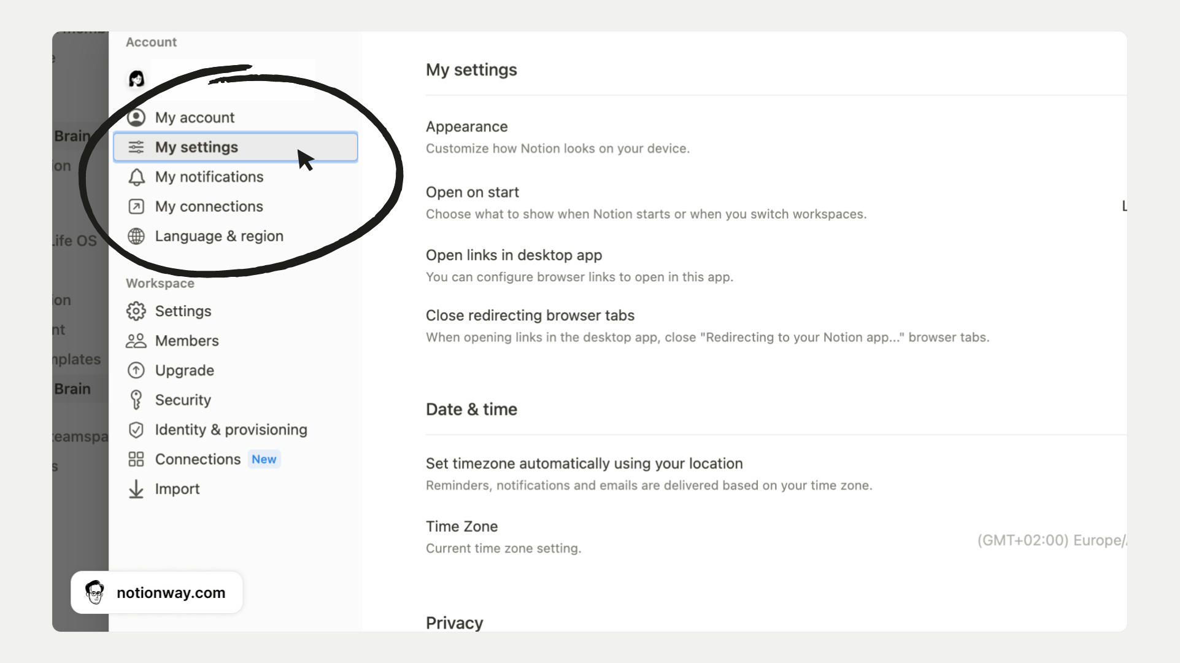Open My connections settings

[x=209, y=206]
